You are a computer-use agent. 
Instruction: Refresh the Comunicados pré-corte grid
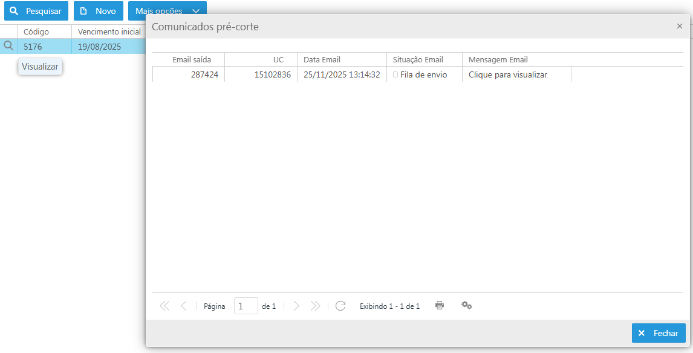click(340, 306)
